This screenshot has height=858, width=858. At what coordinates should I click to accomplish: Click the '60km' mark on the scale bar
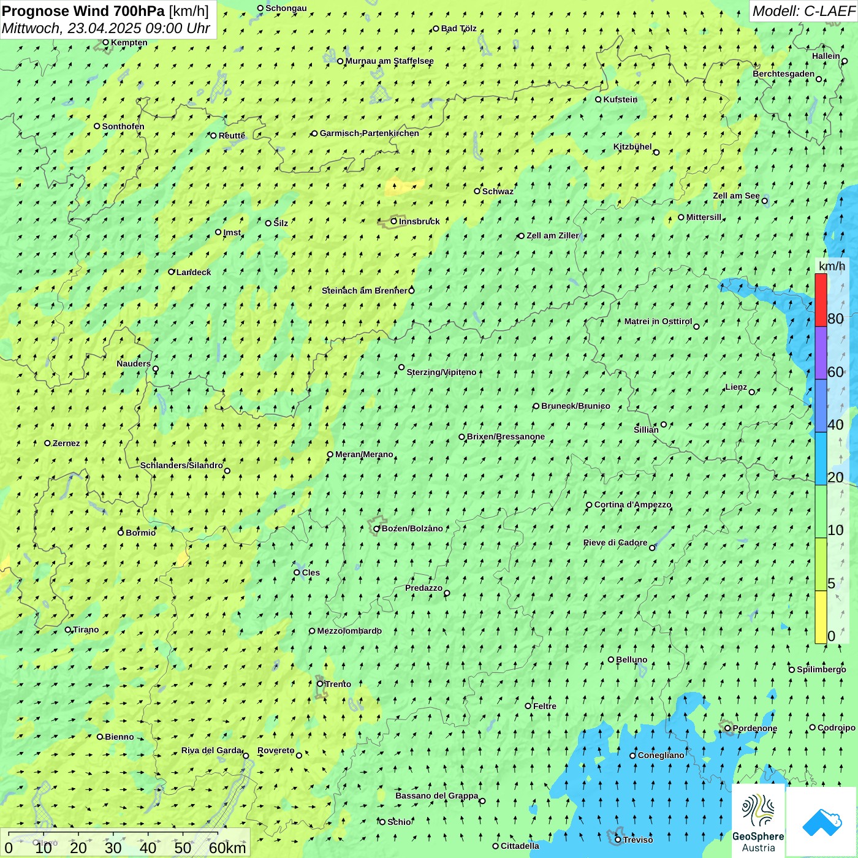(227, 848)
